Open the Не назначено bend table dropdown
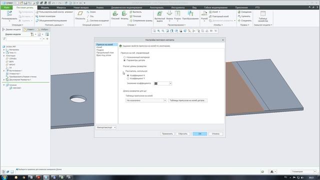Image resolution: width=320 pixels, height=180 pixels. [x=165, y=100]
